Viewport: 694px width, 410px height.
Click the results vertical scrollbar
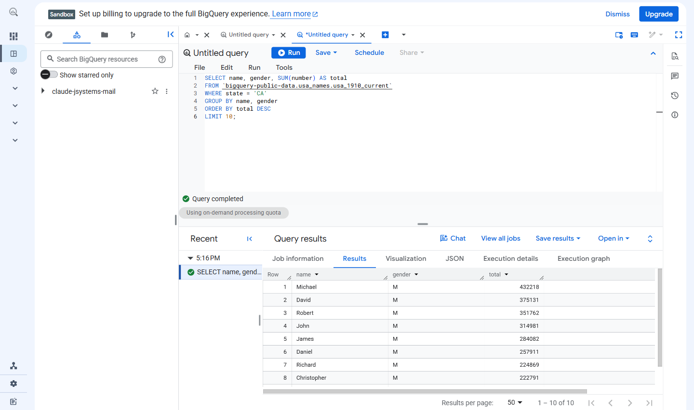tap(660, 318)
